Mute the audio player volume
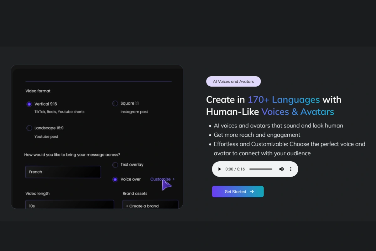The image size is (376, 251). coord(281,169)
